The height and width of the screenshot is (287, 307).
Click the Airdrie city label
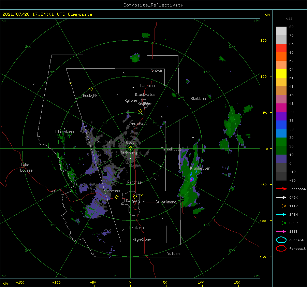(x=134, y=182)
